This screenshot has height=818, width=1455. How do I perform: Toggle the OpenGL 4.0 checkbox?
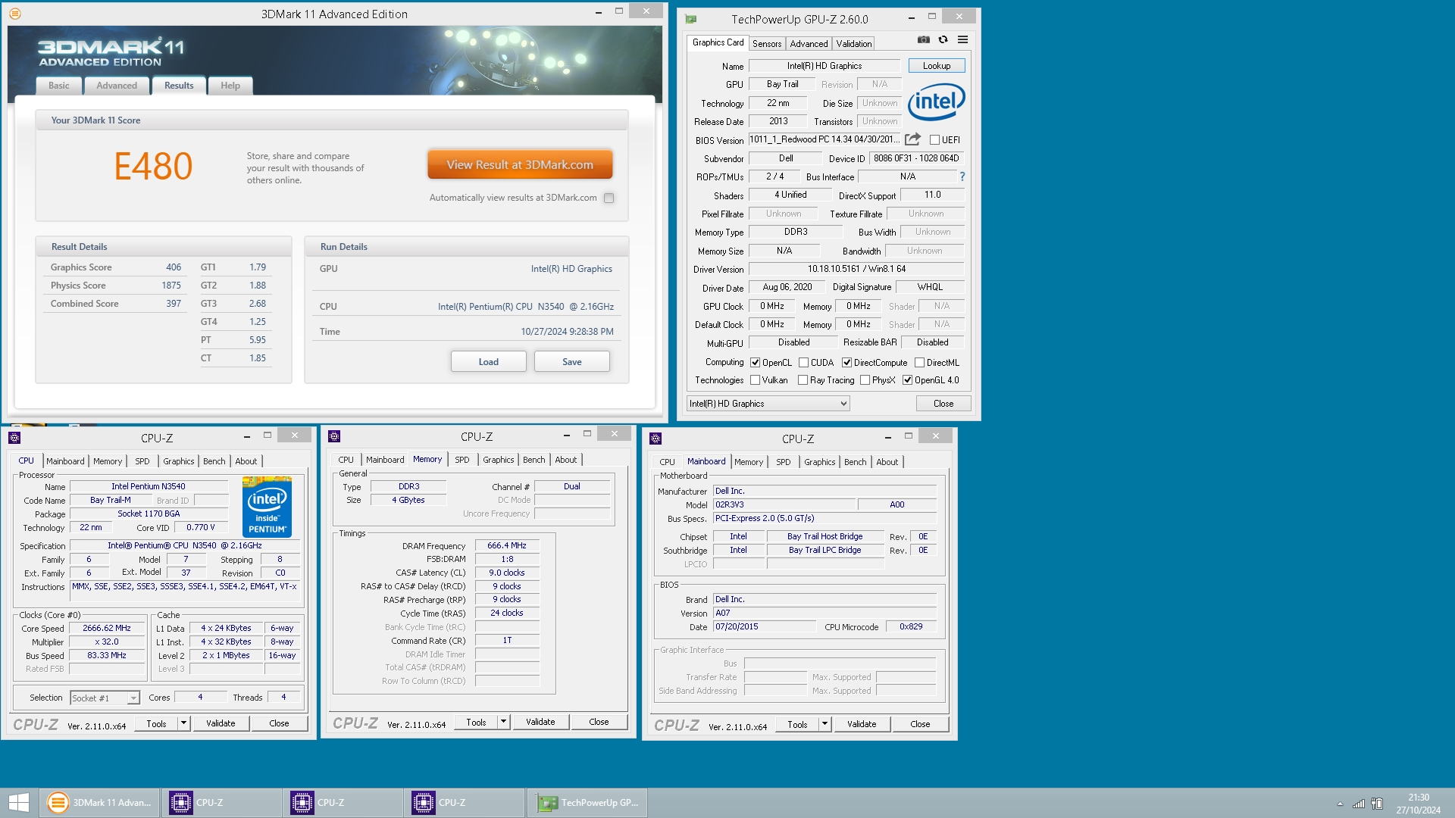907,380
